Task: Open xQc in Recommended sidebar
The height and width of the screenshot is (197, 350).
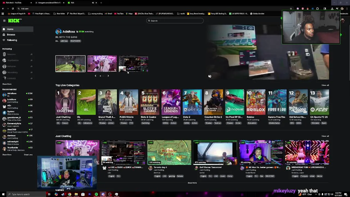Action: point(17,106)
